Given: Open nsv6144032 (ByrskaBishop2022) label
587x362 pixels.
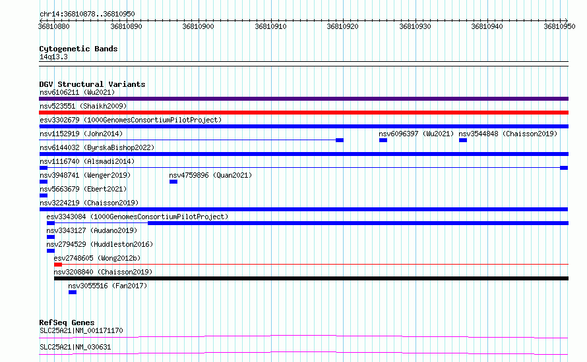Looking at the screenshot, I should (97, 147).
